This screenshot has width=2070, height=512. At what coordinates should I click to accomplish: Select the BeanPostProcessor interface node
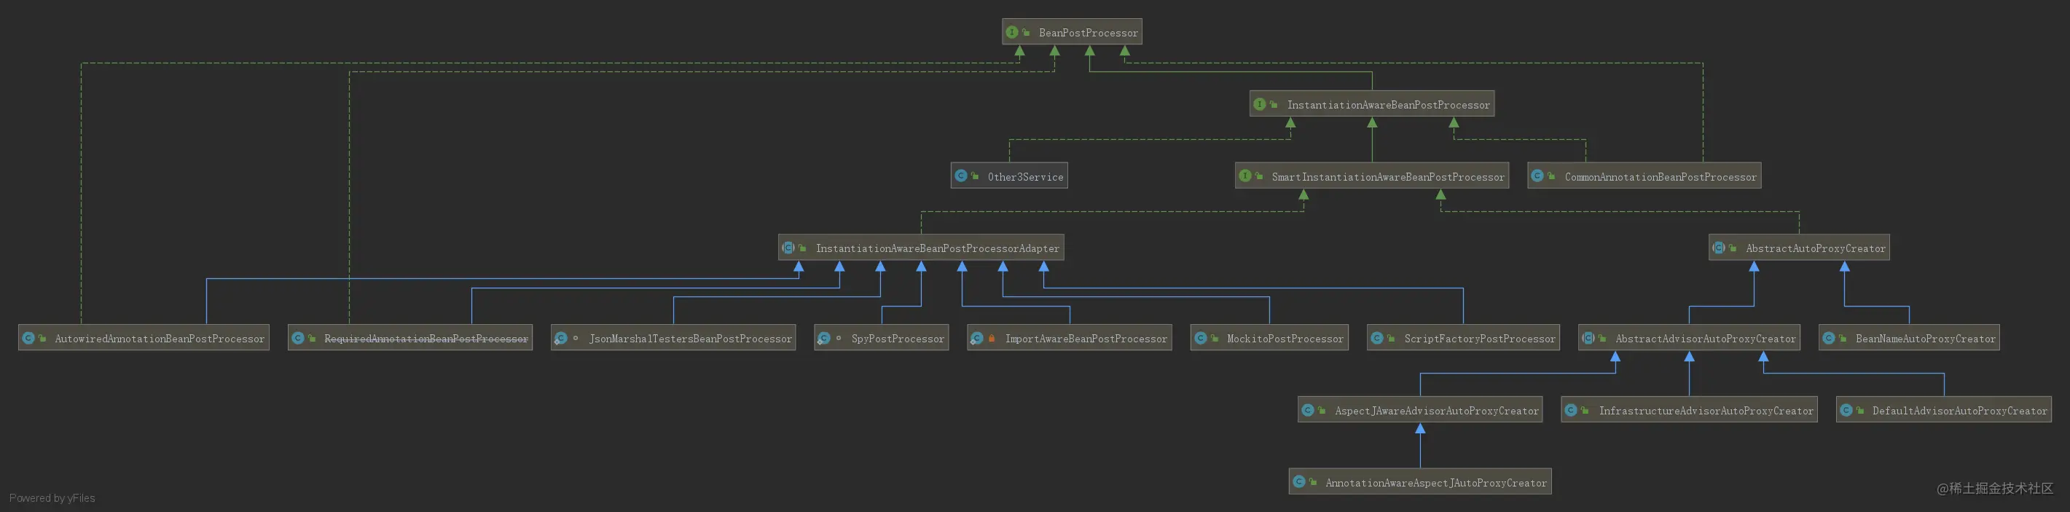coord(1072,32)
